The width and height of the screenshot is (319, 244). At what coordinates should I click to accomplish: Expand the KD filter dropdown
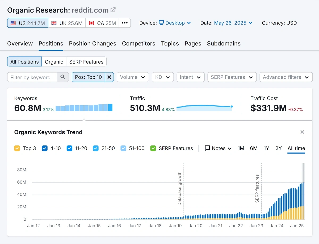pyautogui.click(x=163, y=77)
